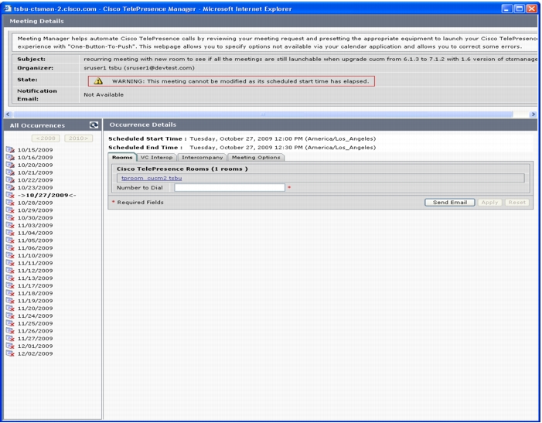542x423 pixels.
Task: Click the organizer text sruser1 tsbu (sruser1@devtest.com)
Action: pos(139,68)
